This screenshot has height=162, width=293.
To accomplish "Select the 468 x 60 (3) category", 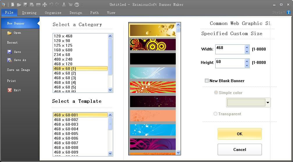I will [x=80, y=78].
